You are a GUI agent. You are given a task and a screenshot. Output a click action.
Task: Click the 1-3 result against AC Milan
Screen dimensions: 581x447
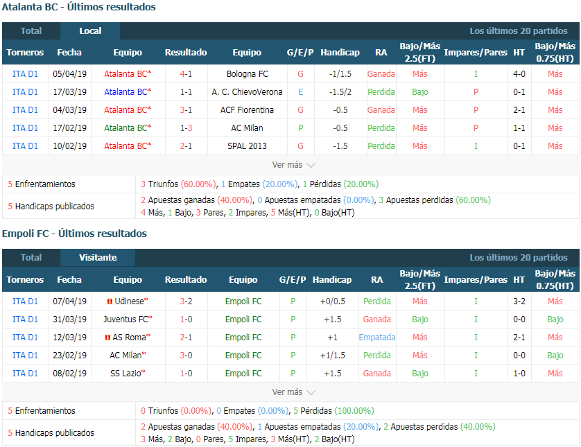(x=186, y=128)
